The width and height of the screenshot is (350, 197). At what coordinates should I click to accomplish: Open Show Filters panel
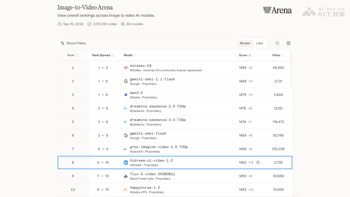[x=73, y=43]
